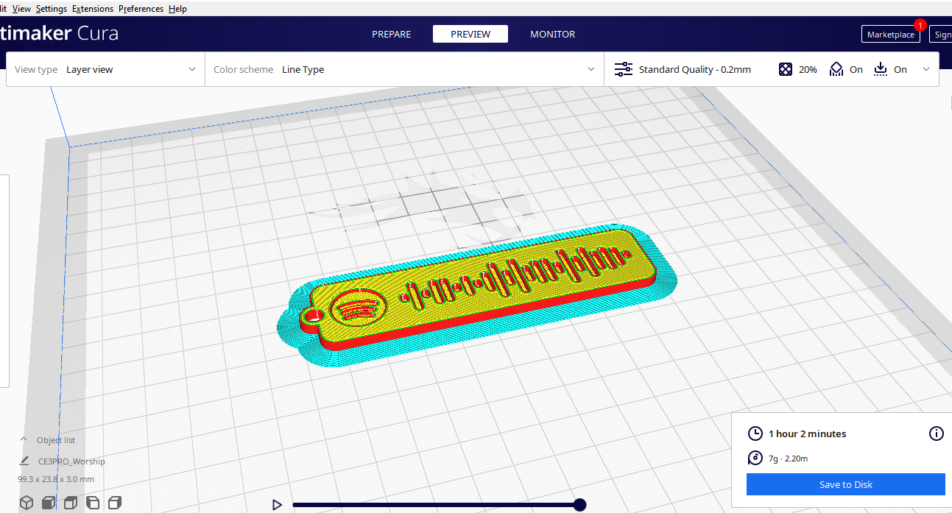952x513 pixels.
Task: Click the layer playback slider handle
Action: coord(579,505)
